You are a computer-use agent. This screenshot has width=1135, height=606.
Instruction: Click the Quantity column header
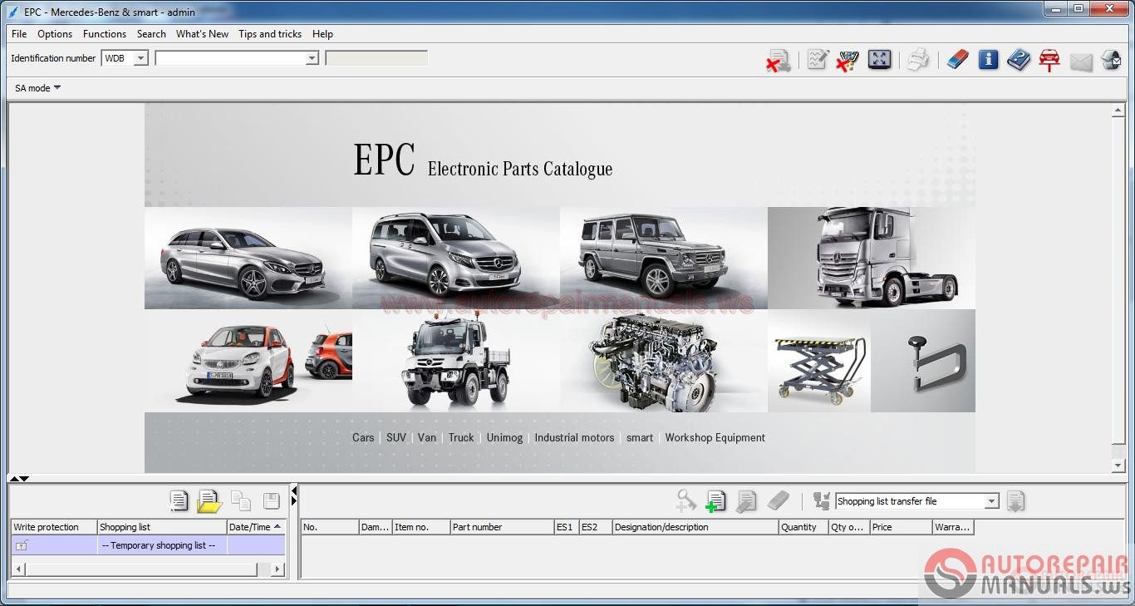point(803,527)
